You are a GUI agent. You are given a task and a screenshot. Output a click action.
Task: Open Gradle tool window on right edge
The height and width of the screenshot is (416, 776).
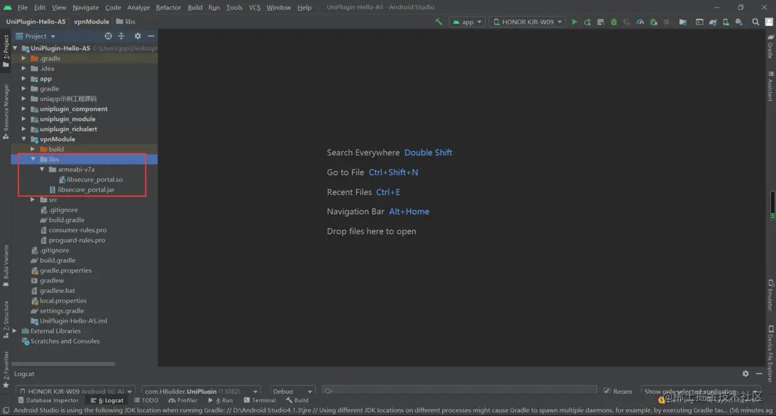tap(770, 48)
